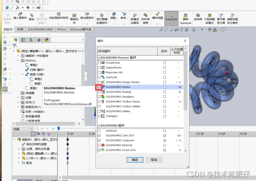Screen dimensions: 256x181
Task: Click the Insert Components (插入零部件) icon
Action: [20, 14]
